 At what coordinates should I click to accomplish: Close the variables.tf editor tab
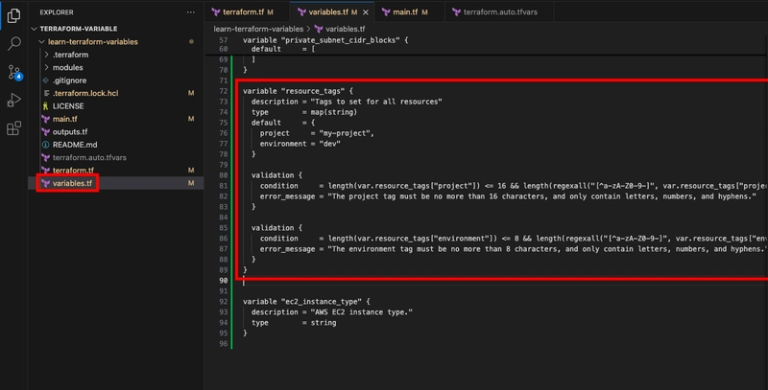(x=366, y=12)
